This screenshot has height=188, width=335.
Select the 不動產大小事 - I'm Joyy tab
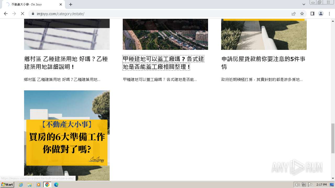tap(33, 4)
